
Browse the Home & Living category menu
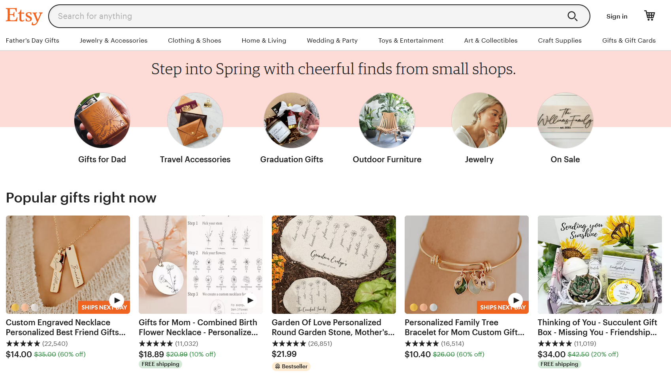(264, 40)
